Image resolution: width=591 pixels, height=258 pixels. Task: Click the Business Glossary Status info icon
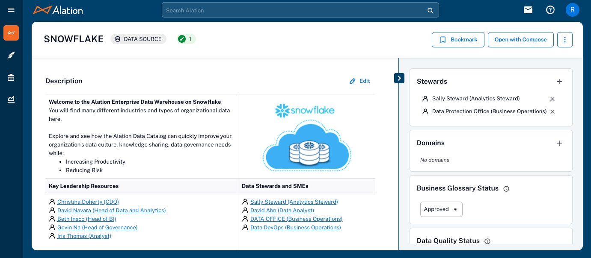click(506, 189)
